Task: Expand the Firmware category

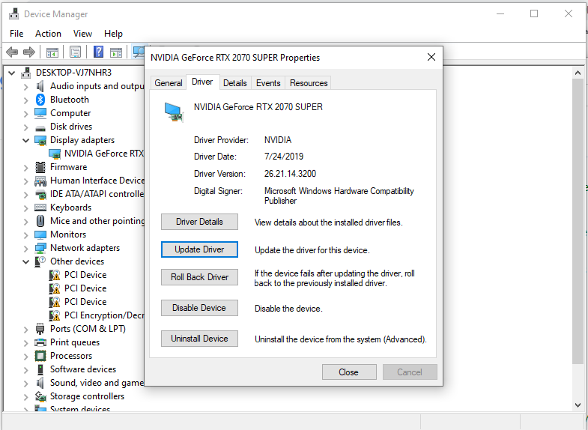Action: point(26,167)
